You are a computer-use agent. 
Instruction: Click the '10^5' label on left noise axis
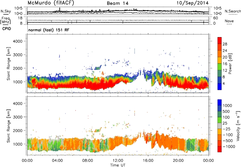(18, 8)
